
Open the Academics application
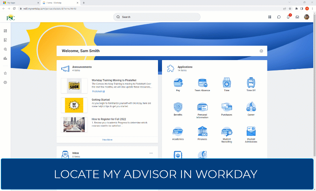click(178, 133)
